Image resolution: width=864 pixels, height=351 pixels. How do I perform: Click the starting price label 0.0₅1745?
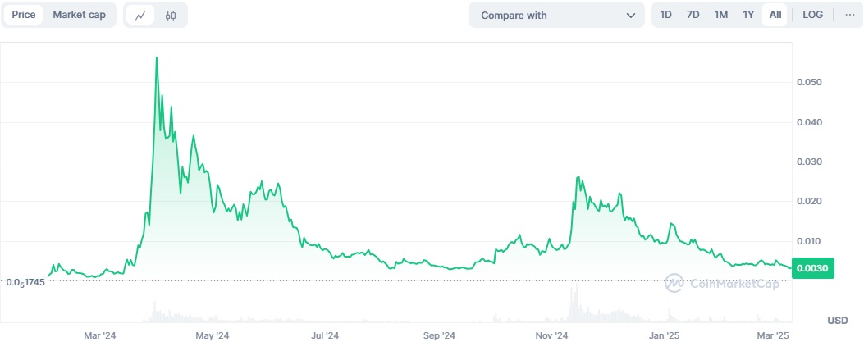(25, 281)
